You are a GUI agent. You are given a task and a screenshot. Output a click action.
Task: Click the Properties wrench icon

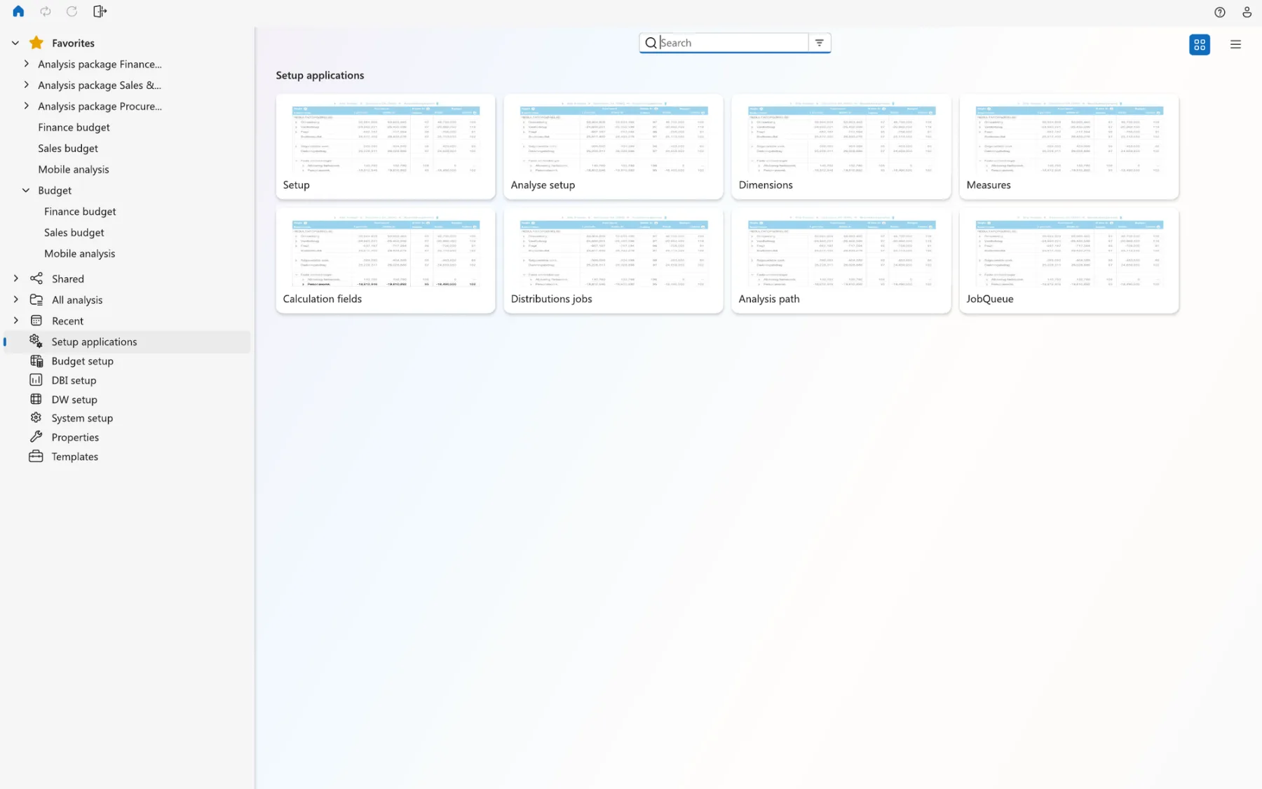36,436
